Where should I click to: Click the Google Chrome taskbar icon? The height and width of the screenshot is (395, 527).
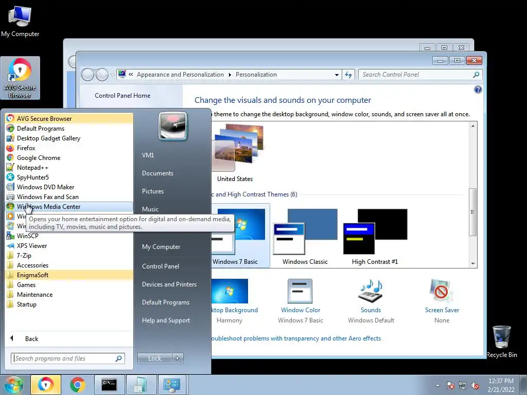click(77, 385)
